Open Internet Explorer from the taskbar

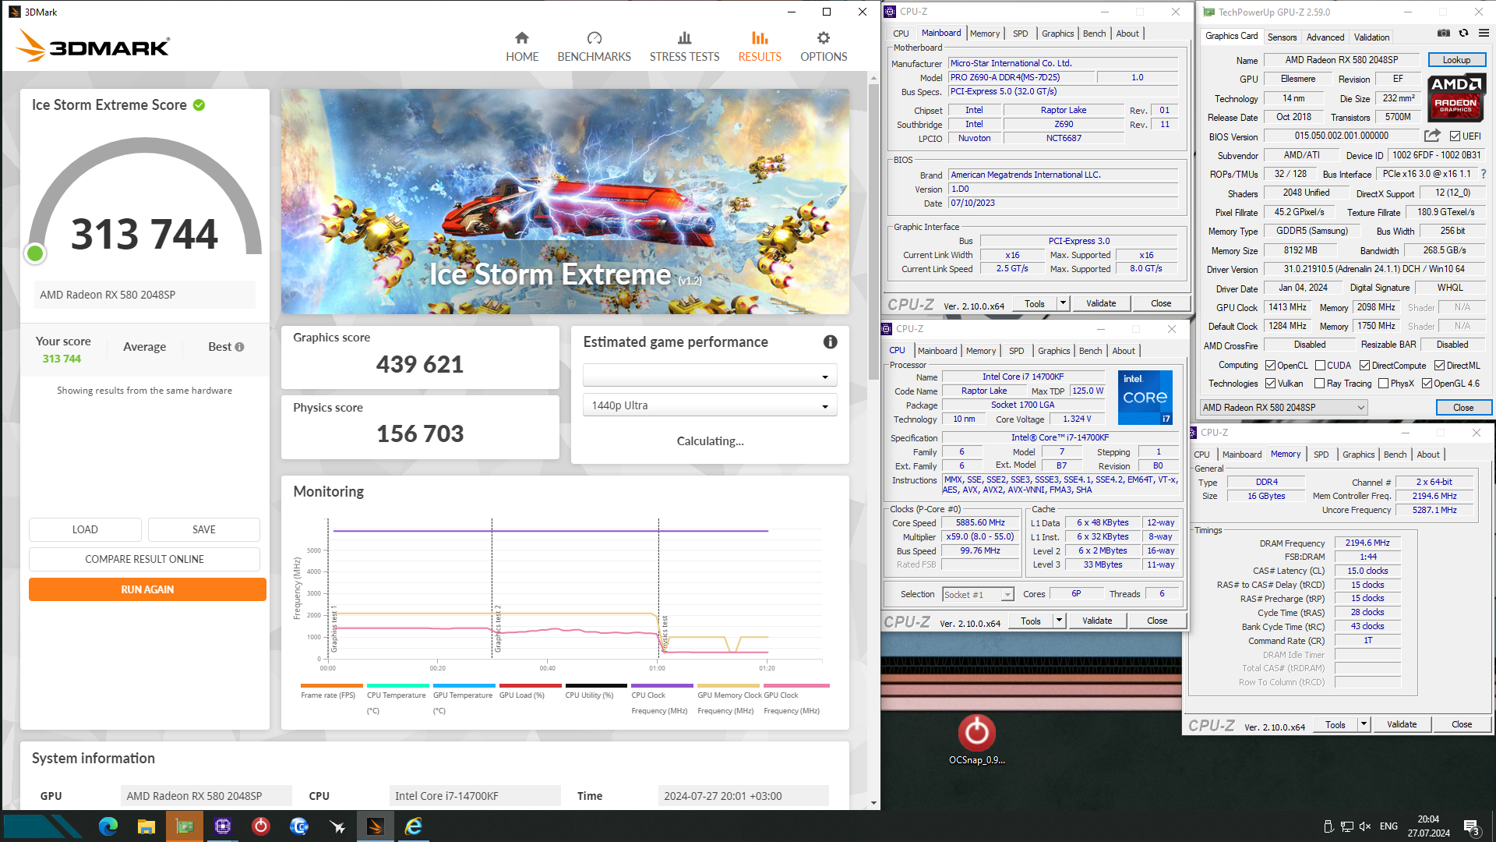click(414, 826)
